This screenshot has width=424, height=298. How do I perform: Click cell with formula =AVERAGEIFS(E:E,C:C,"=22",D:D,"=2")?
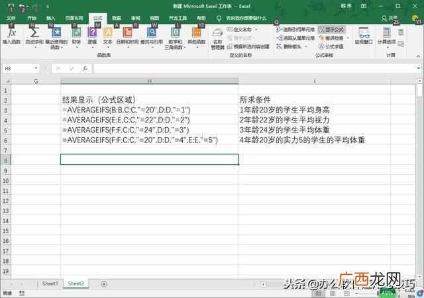coord(150,120)
